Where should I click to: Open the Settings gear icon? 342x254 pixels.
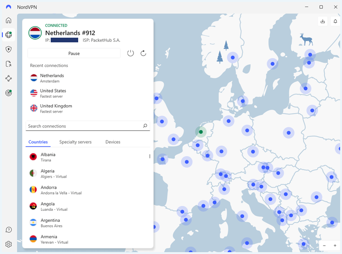click(8, 244)
